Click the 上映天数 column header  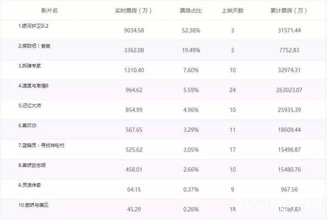click(232, 10)
